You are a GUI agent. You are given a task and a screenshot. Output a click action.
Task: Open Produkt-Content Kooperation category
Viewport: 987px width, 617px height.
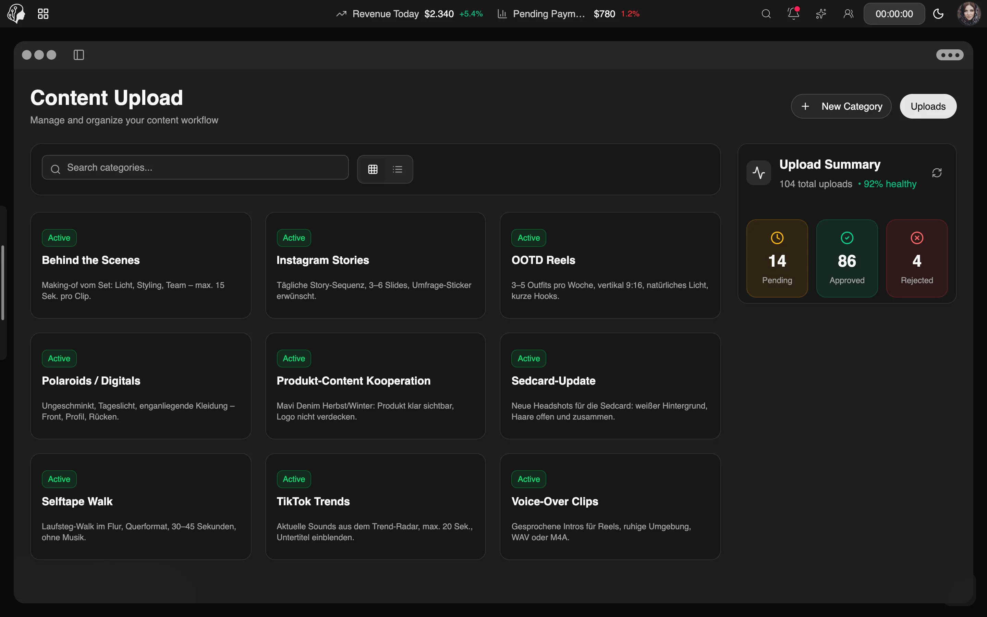click(x=375, y=386)
